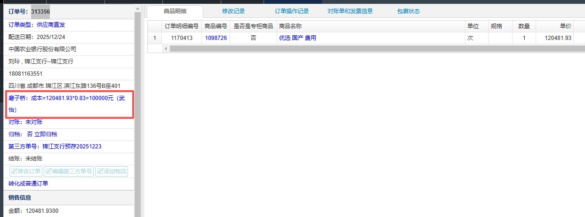Click the 单价 column header
585x217 pixels.
click(x=565, y=26)
